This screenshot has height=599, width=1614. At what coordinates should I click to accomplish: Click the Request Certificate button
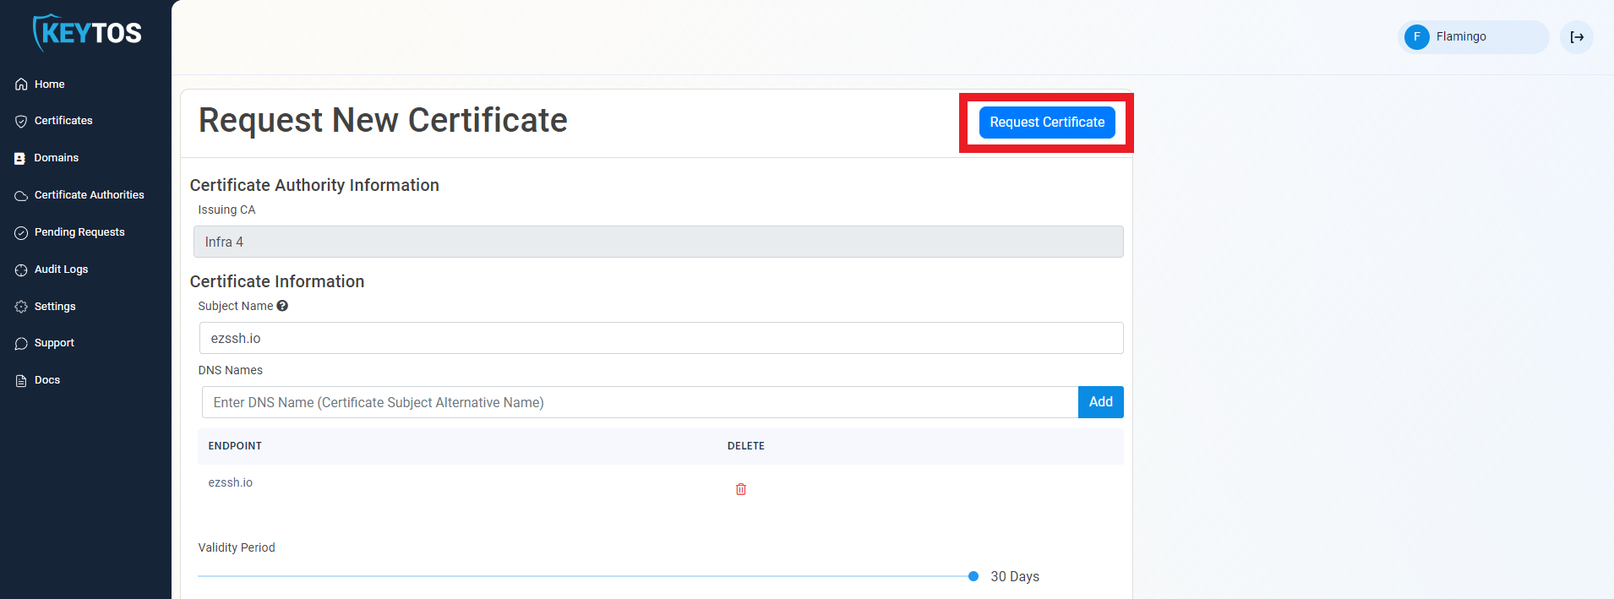(x=1047, y=123)
